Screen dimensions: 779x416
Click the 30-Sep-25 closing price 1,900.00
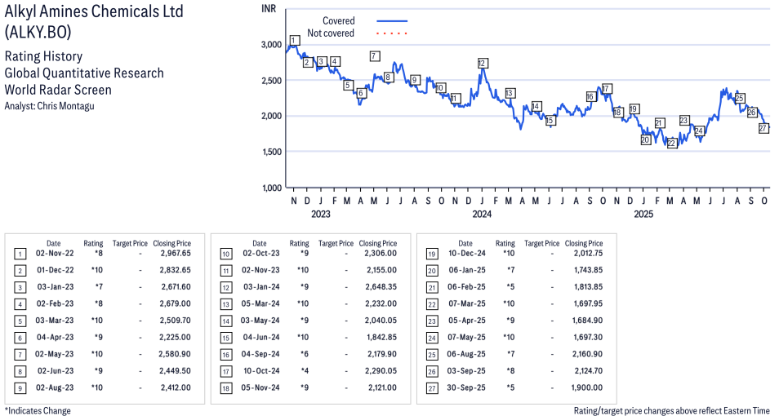pos(586,387)
